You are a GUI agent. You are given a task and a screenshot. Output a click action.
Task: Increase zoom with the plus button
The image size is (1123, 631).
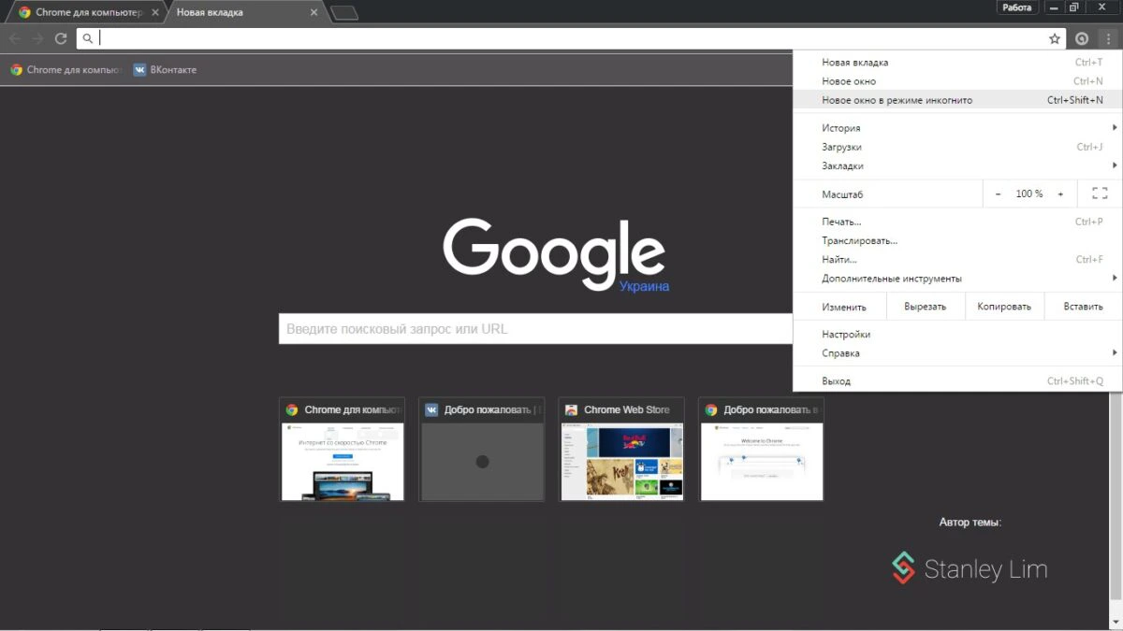click(1060, 194)
